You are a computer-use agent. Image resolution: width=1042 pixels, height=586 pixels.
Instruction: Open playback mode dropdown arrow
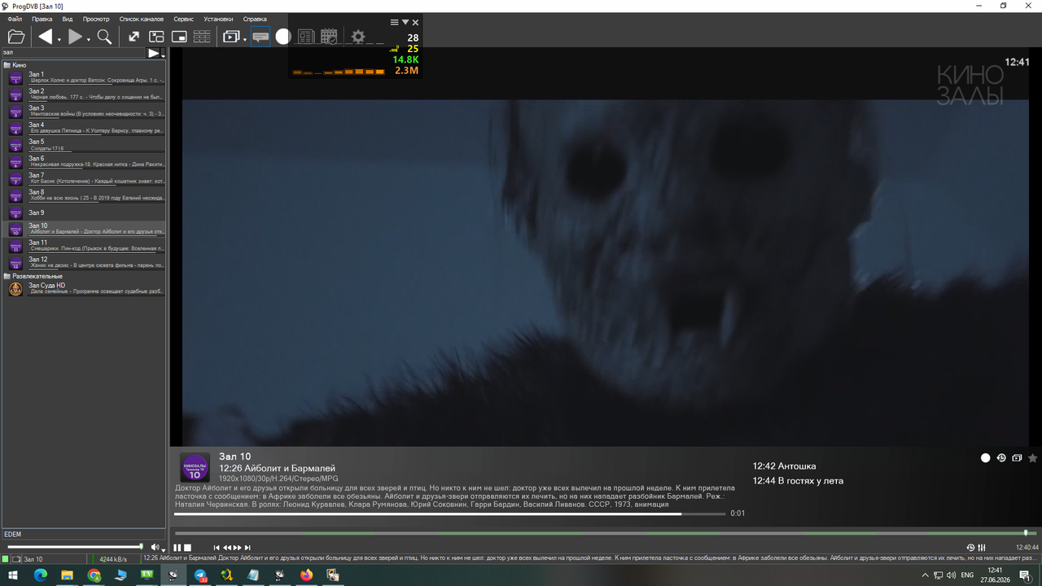pyautogui.click(x=244, y=40)
